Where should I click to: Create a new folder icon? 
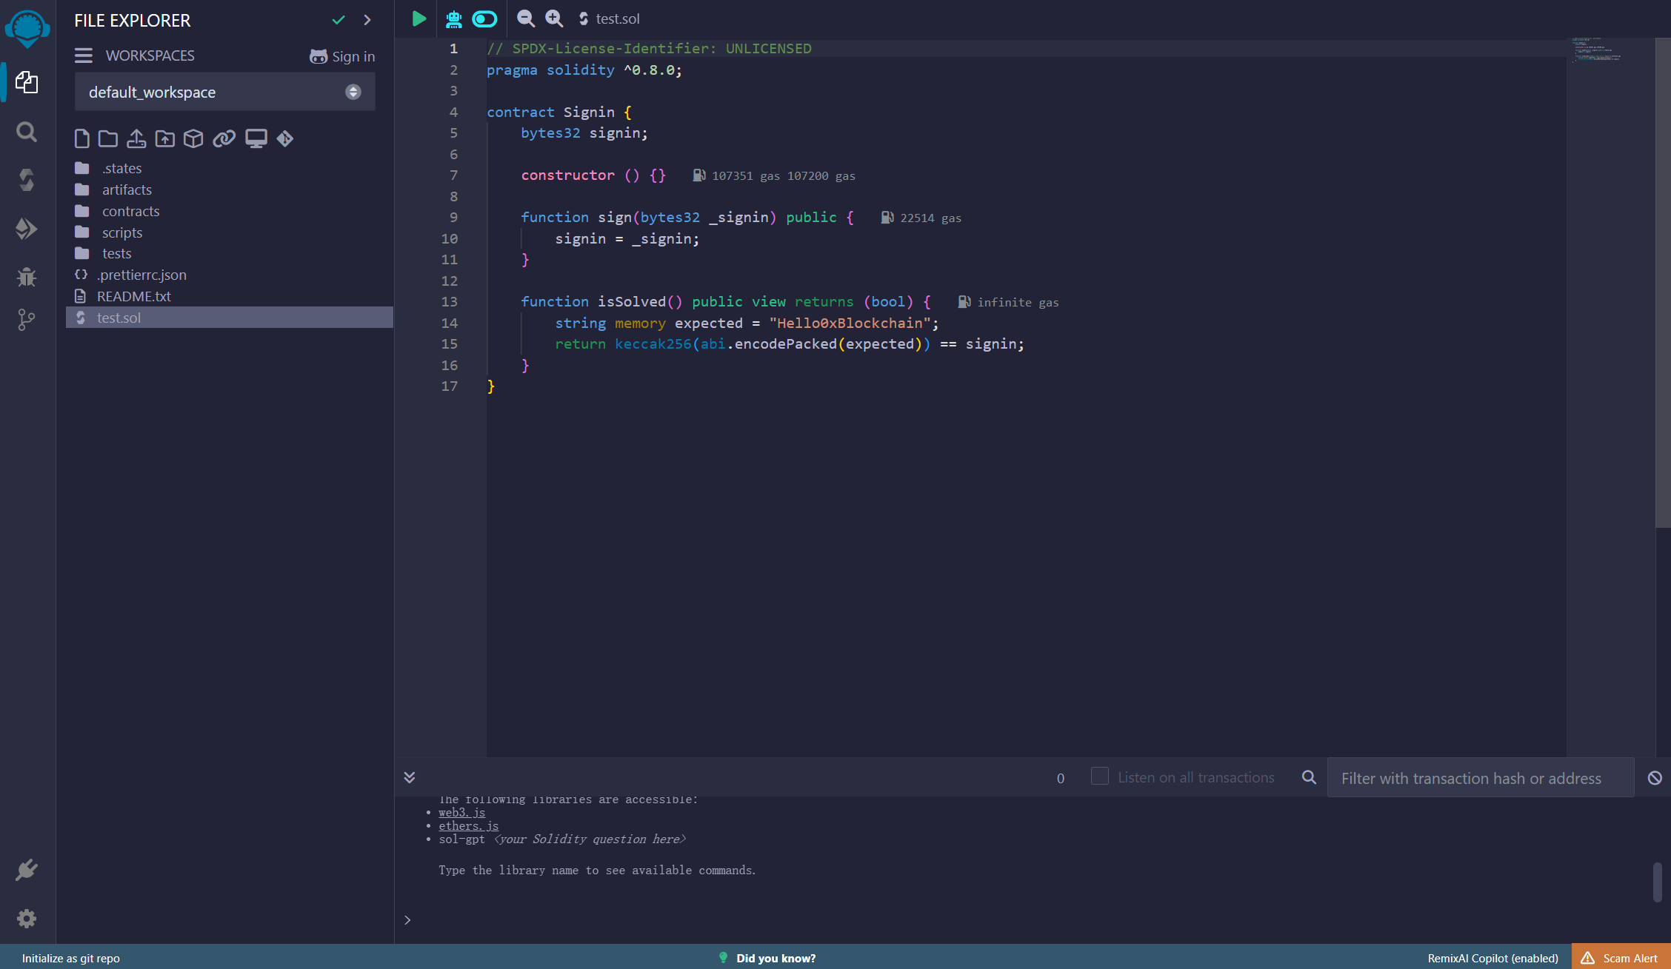(x=108, y=138)
